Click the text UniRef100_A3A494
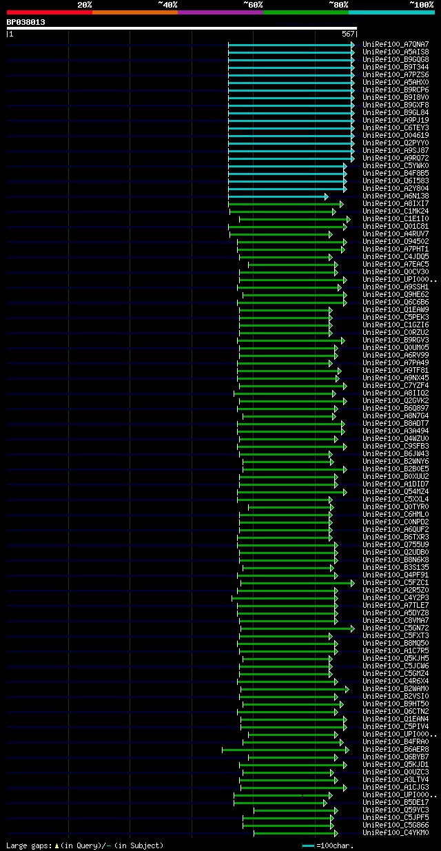441x851 pixels. point(396,431)
